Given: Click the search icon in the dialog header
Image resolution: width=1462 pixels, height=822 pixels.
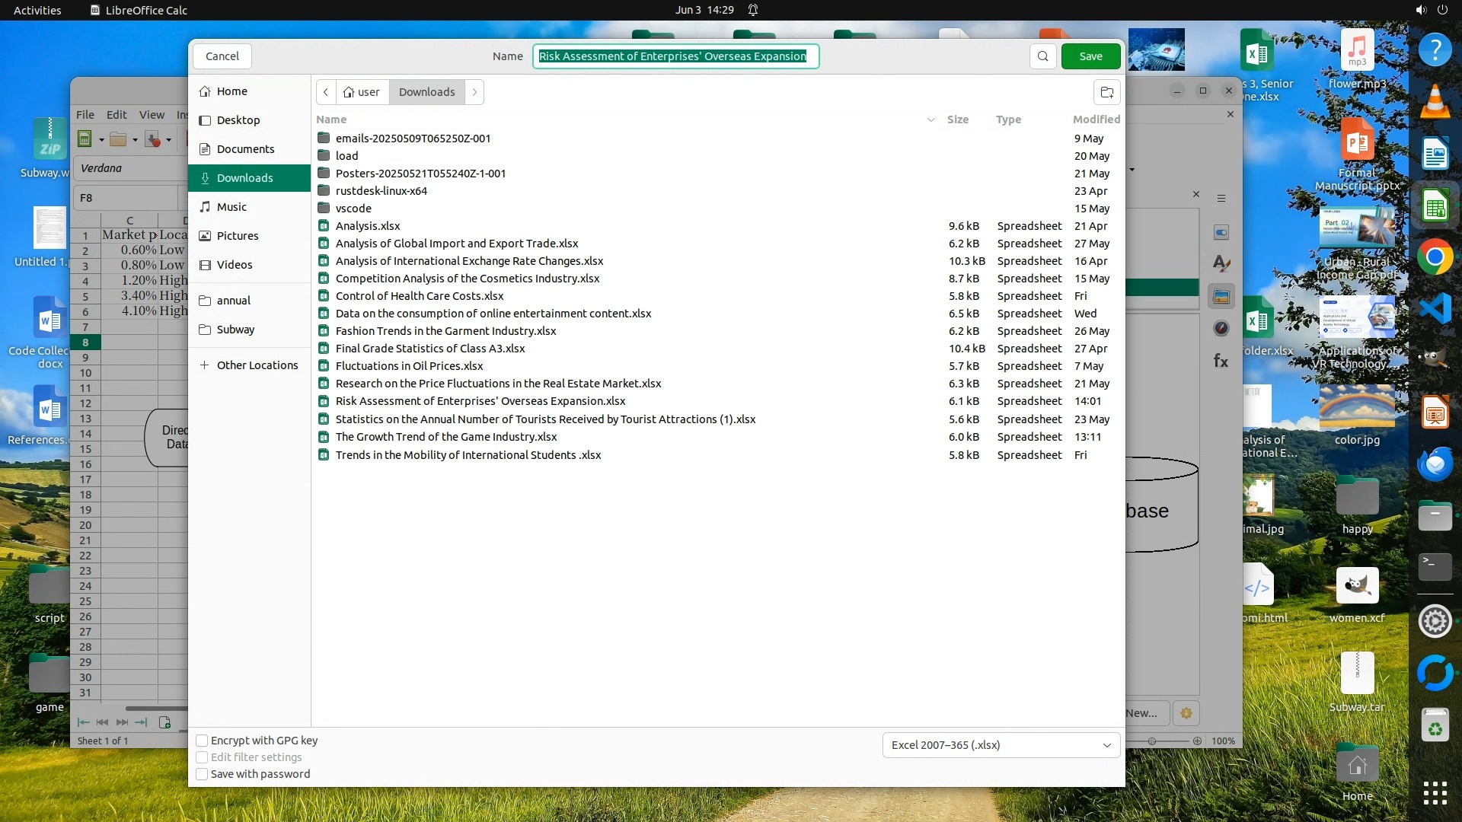Looking at the screenshot, I should tap(1042, 56).
